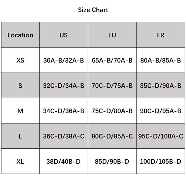Select the 95C-D/100A-C cell
Image resolution: width=186 pixels, height=186 pixels.
click(161, 136)
